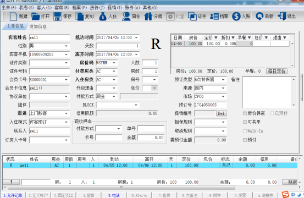Tick the 已预付 checkbox

click(x=272, y=113)
